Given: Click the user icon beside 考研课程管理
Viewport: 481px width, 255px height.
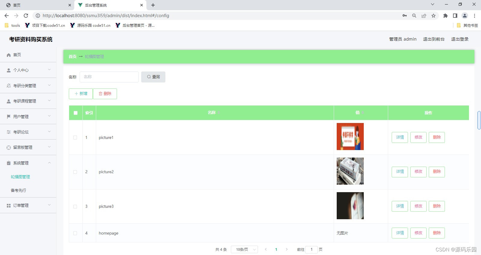Looking at the screenshot, I should [x=9, y=101].
